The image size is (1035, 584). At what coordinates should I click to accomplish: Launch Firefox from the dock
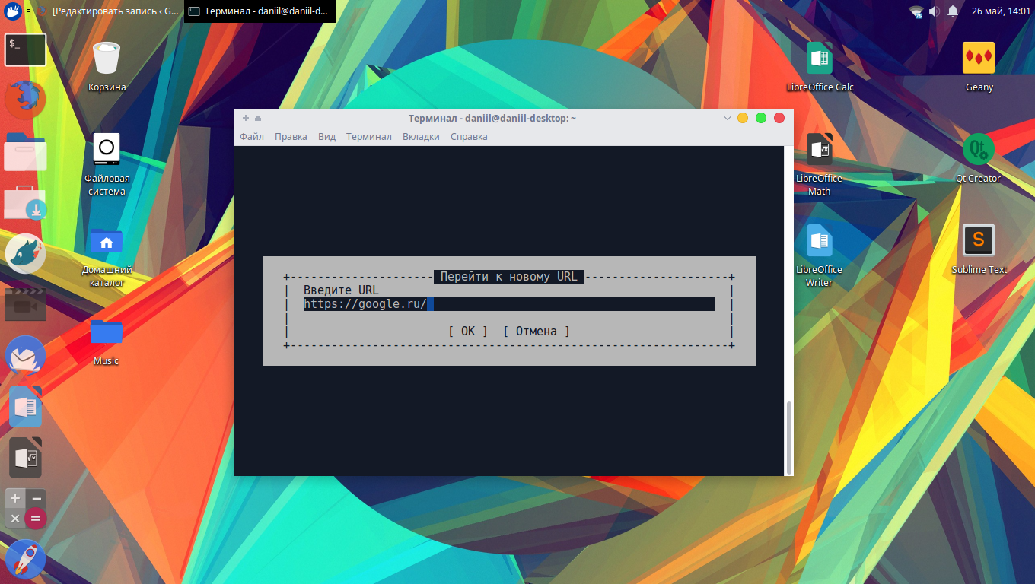pos(26,100)
